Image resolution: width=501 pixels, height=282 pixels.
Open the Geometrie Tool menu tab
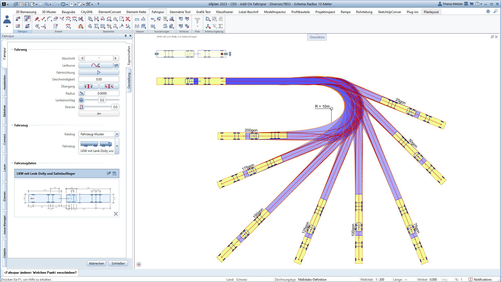point(180,12)
